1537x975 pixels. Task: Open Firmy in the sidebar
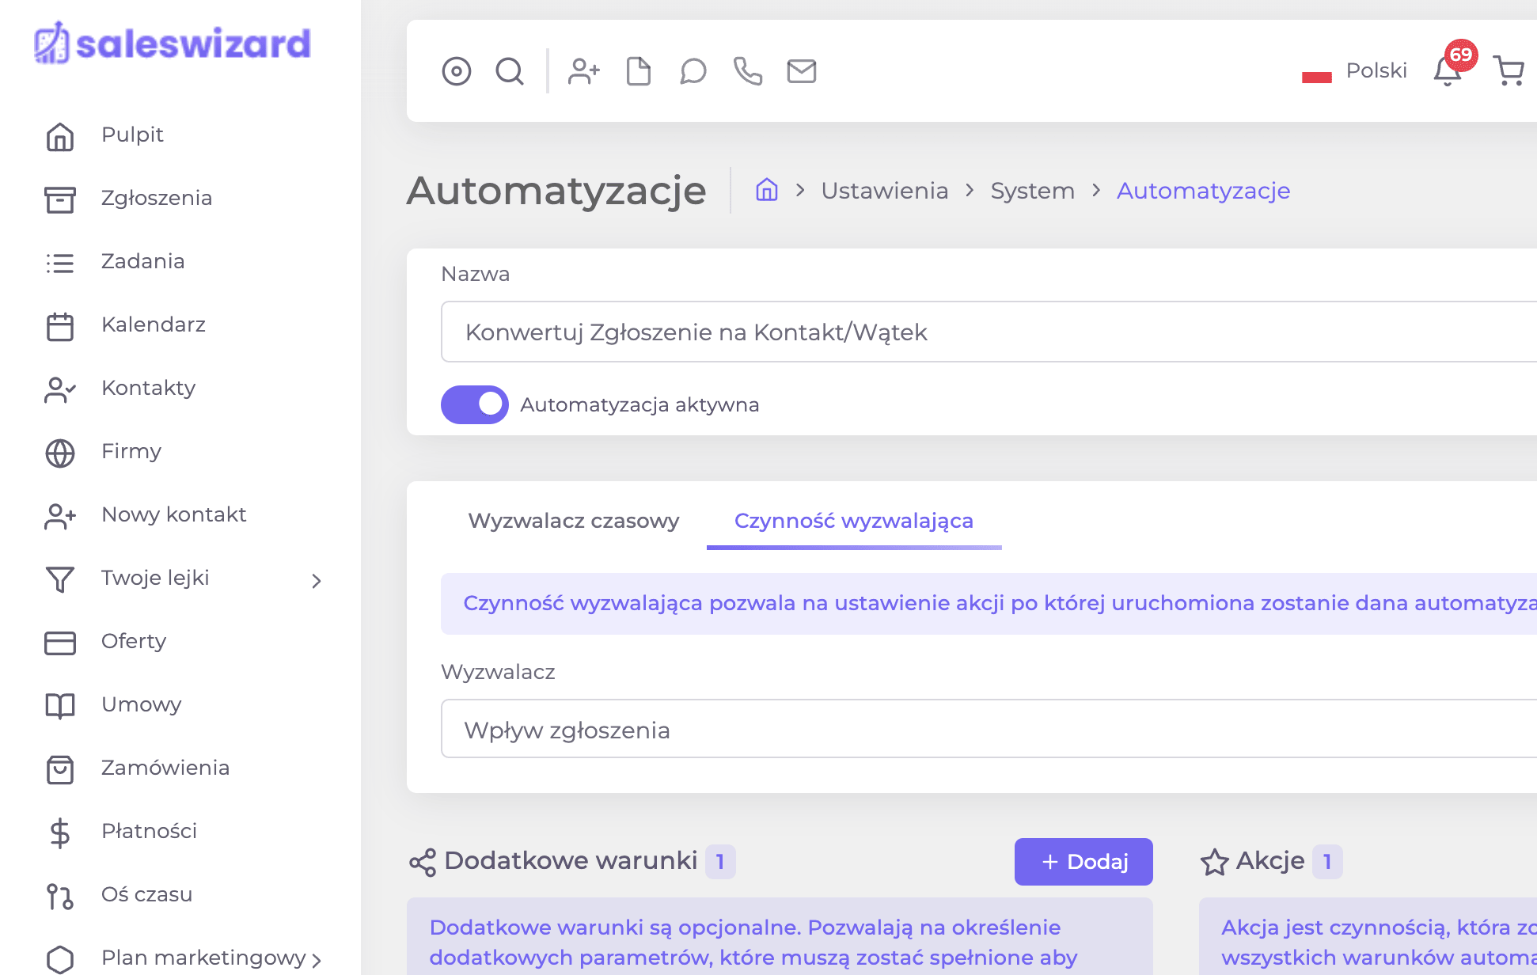[x=131, y=451]
